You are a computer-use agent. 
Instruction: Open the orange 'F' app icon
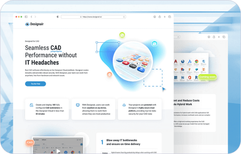(x=190, y=70)
